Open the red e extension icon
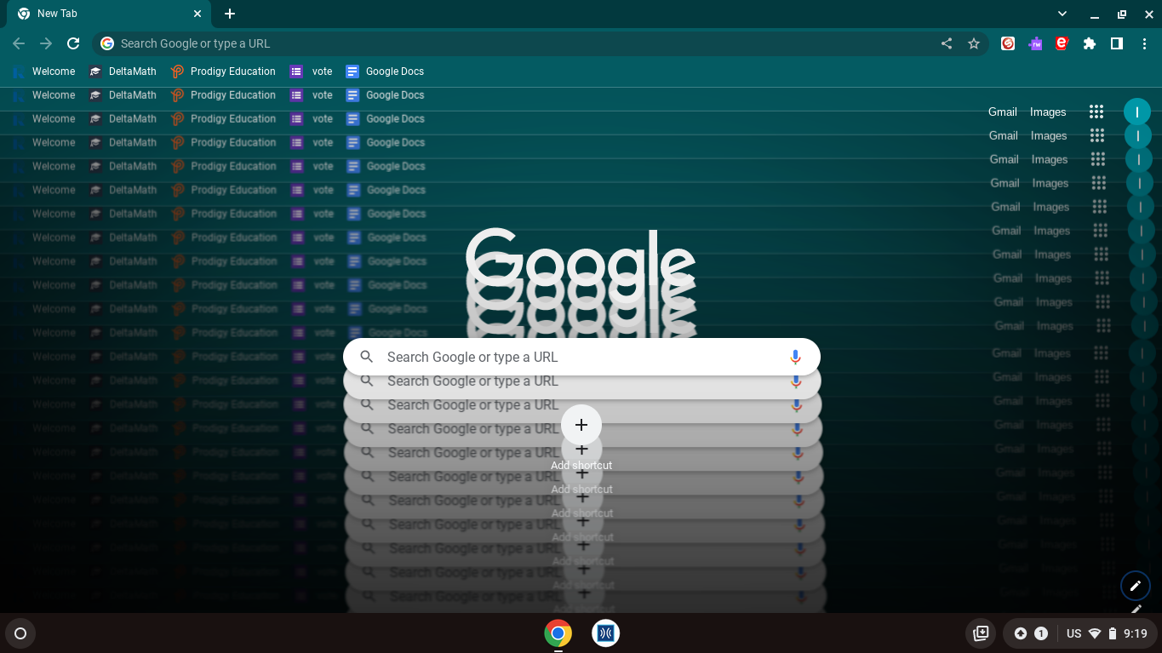1162x653 pixels. [1062, 43]
